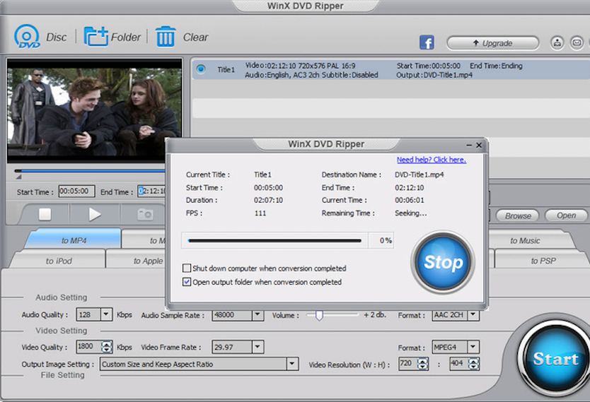590x402 pixels.
Task: Uncheck open output folder when conversion completed
Action: coord(186,282)
